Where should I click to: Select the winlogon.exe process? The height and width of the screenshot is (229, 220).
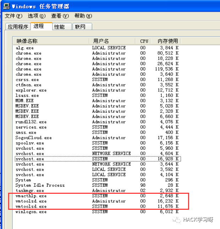(98, 212)
